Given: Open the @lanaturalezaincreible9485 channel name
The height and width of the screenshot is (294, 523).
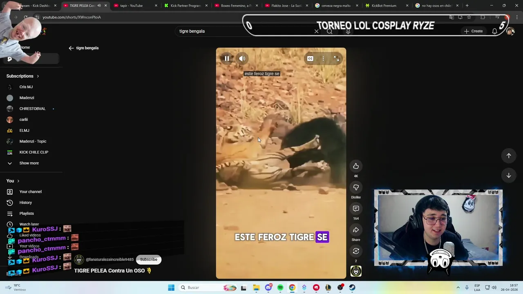Looking at the screenshot, I should pos(110,260).
